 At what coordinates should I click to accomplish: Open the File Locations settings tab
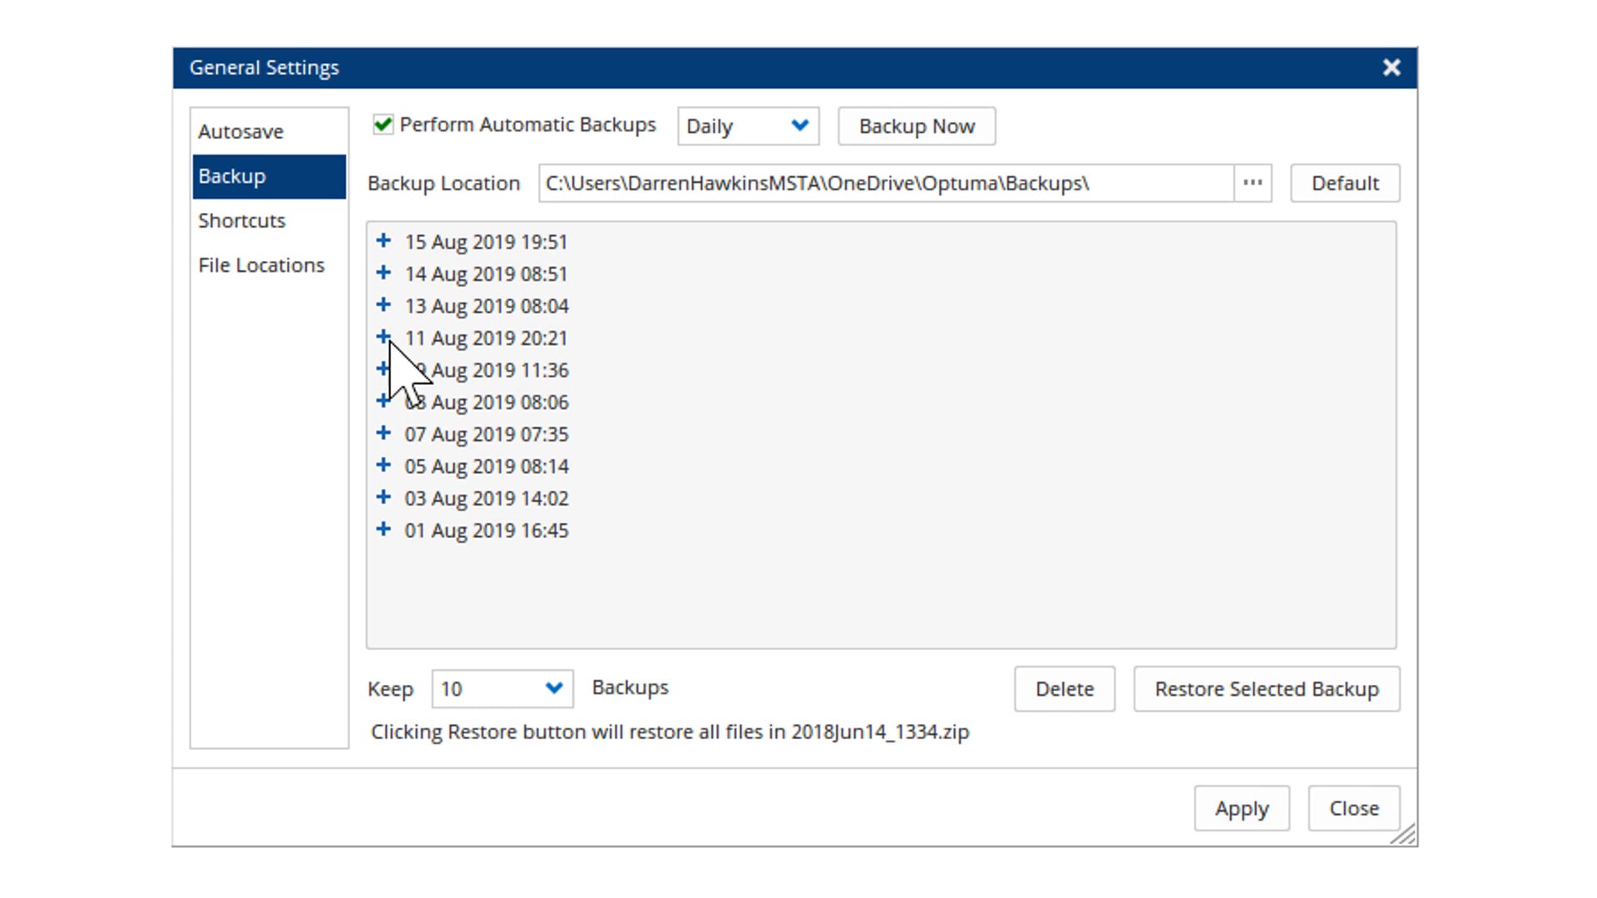pos(269,265)
